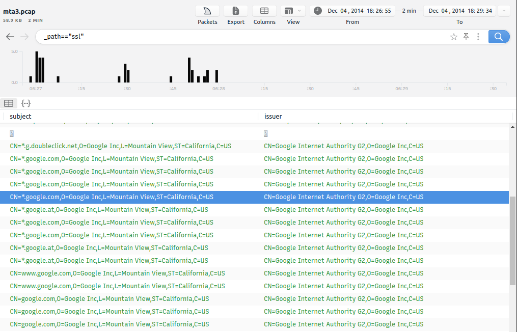Open the time span dropdown arrow
This screenshot has height=332, width=517.
pyautogui.click(x=504, y=11)
